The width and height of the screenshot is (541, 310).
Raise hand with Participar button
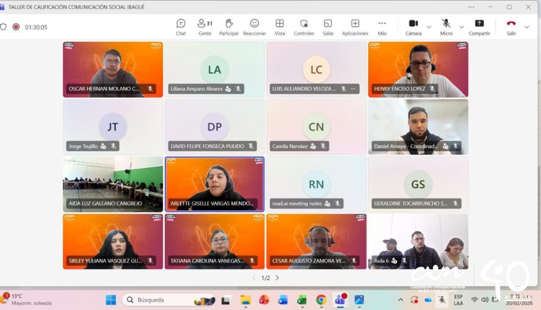[229, 27]
